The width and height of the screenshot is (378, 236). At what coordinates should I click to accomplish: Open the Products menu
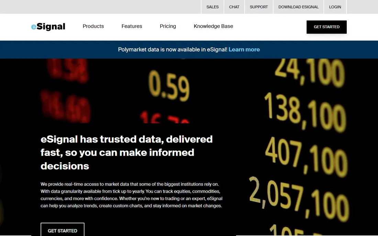pos(93,26)
